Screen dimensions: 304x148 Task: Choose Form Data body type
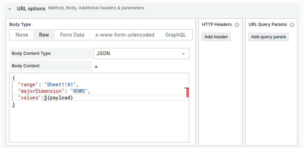coord(72,35)
